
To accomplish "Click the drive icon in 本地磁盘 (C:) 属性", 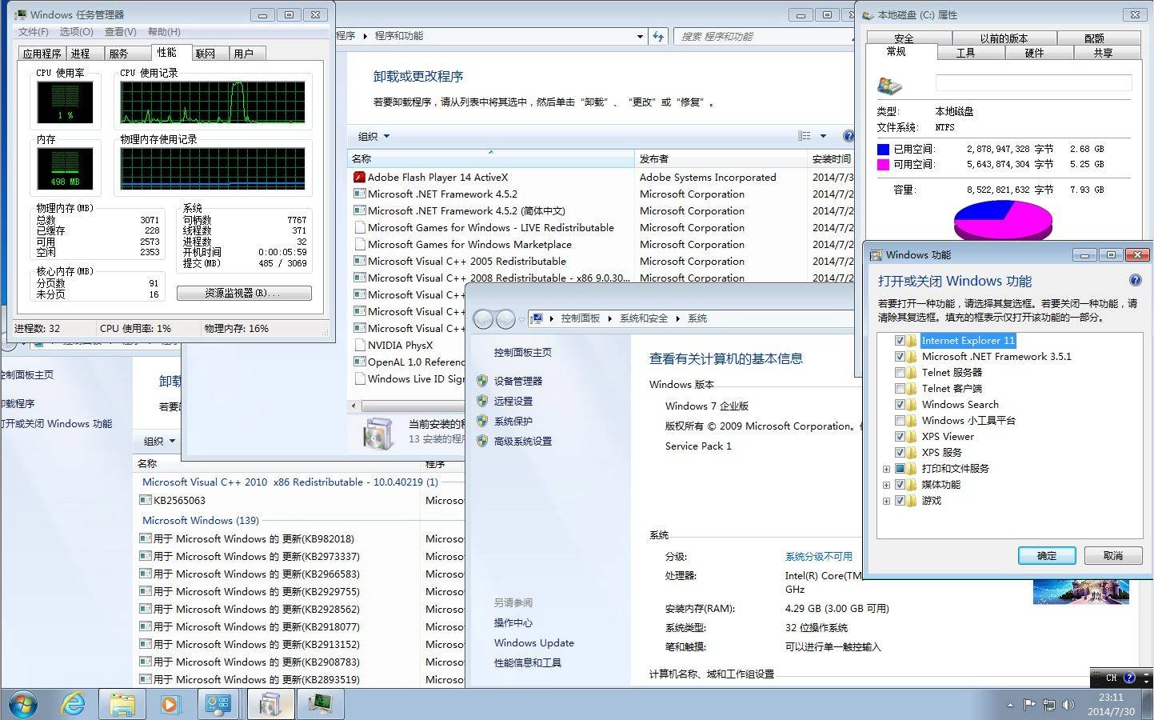I will click(889, 86).
